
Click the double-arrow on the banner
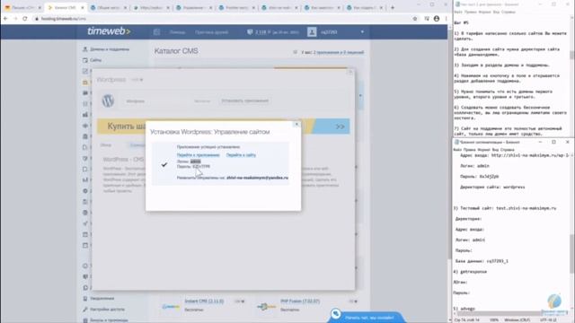pyautogui.click(x=340, y=127)
